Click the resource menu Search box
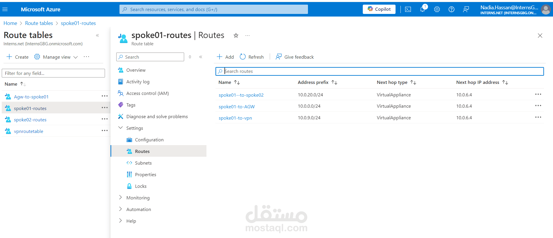The width and height of the screenshot is (553, 238). click(x=150, y=57)
